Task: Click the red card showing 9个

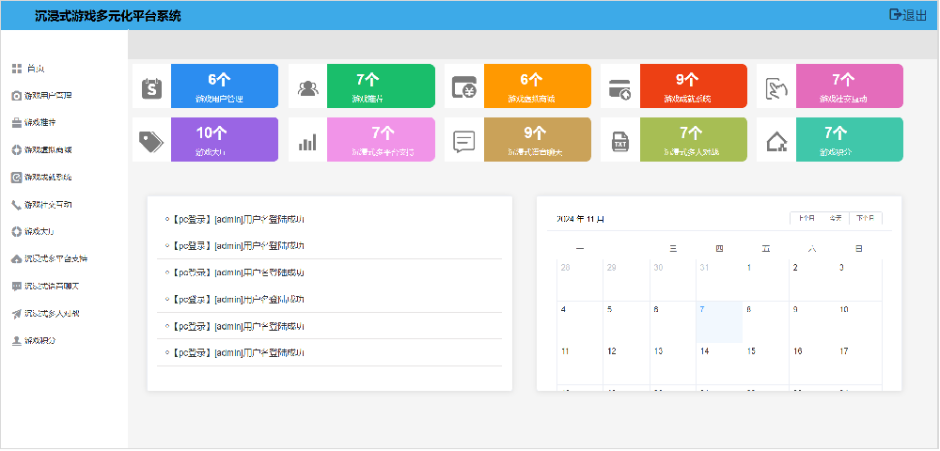Action: pos(693,86)
